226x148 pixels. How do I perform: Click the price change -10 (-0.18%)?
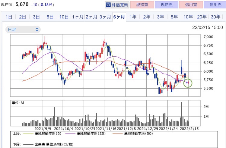(x=43, y=5)
